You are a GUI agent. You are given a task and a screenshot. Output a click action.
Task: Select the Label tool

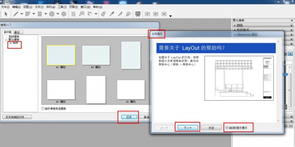82,14
